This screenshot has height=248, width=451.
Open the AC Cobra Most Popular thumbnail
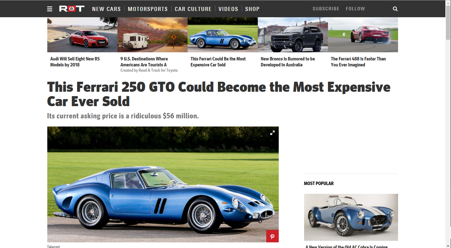(x=351, y=217)
